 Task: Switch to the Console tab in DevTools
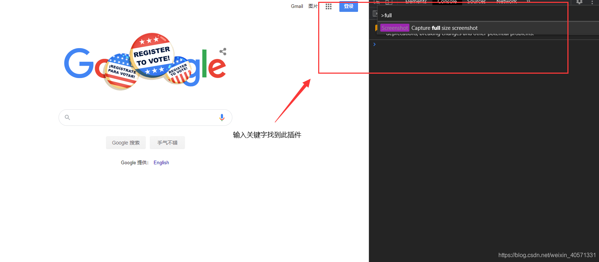pyautogui.click(x=447, y=2)
